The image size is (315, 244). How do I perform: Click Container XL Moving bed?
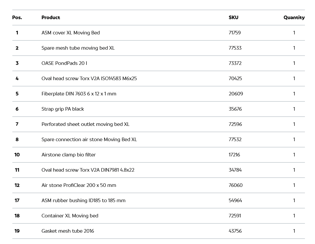(x=70, y=216)
